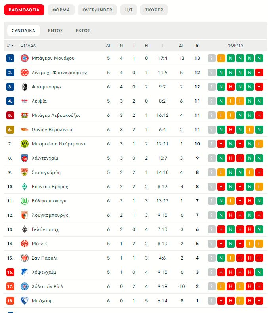The height and width of the screenshot is (313, 268).
Task: Sort standings by the ΔΓ column header
Action: click(x=182, y=46)
